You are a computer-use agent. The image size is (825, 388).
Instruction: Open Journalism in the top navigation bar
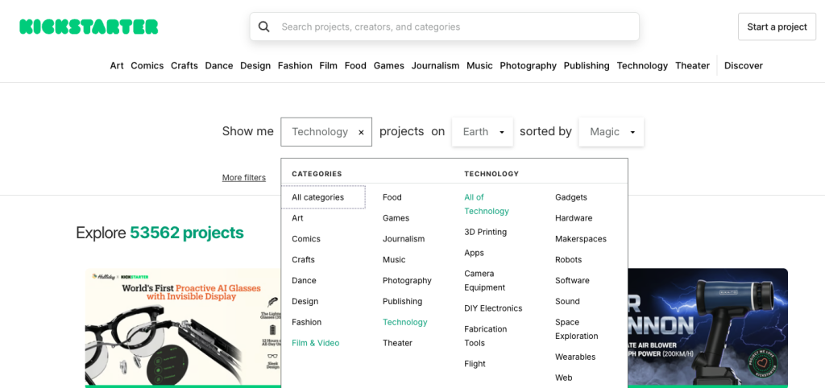pos(435,66)
